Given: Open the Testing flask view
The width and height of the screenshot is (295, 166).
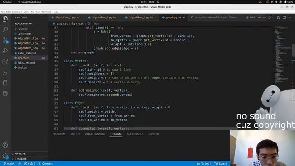Looking at the screenshot, I should point(5,72).
